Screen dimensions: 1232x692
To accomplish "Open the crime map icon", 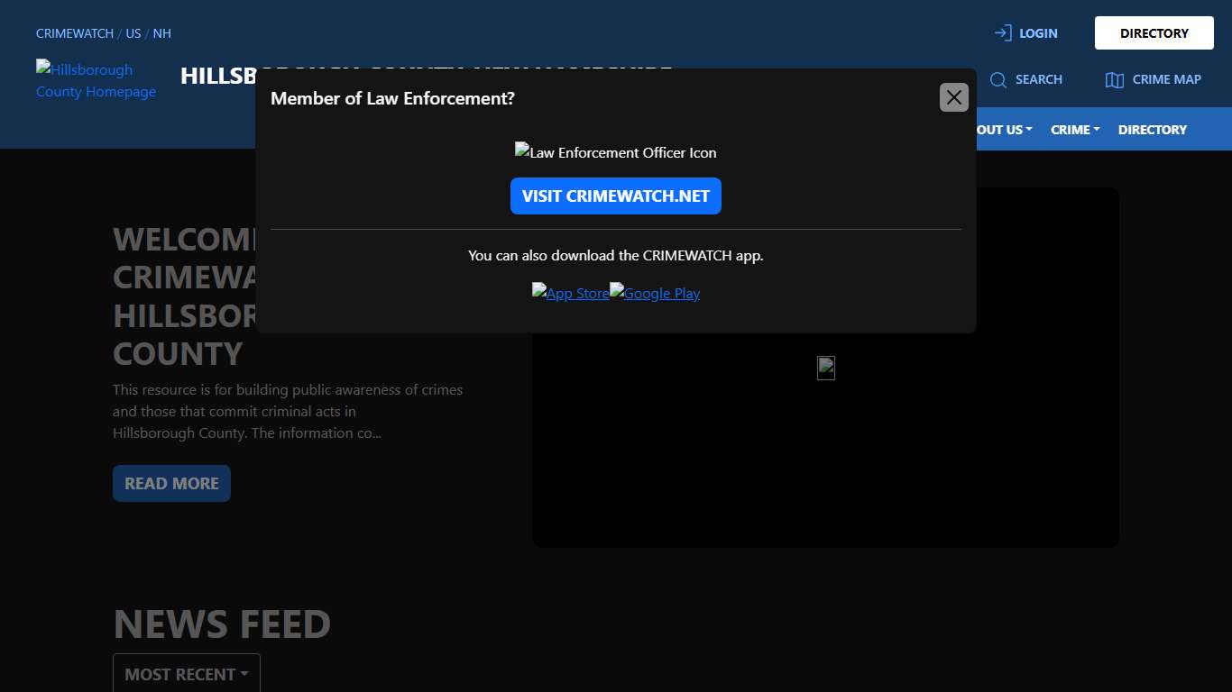I will pos(1114,80).
